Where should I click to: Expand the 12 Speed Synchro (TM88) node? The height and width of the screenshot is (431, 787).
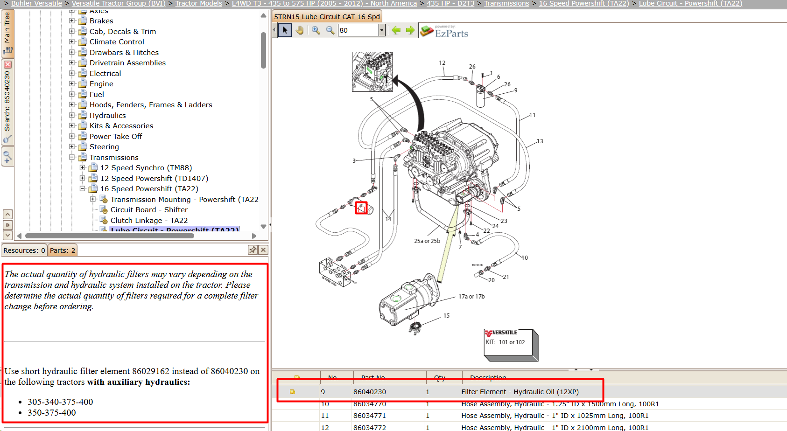point(83,167)
